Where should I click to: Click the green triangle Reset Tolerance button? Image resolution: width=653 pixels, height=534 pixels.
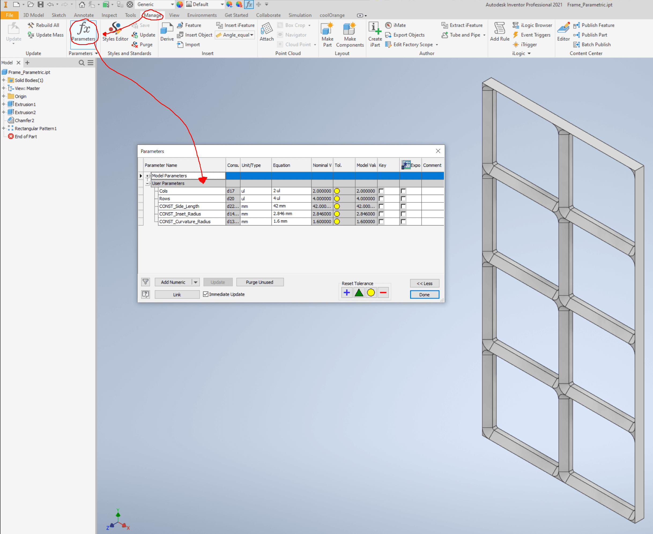(359, 292)
